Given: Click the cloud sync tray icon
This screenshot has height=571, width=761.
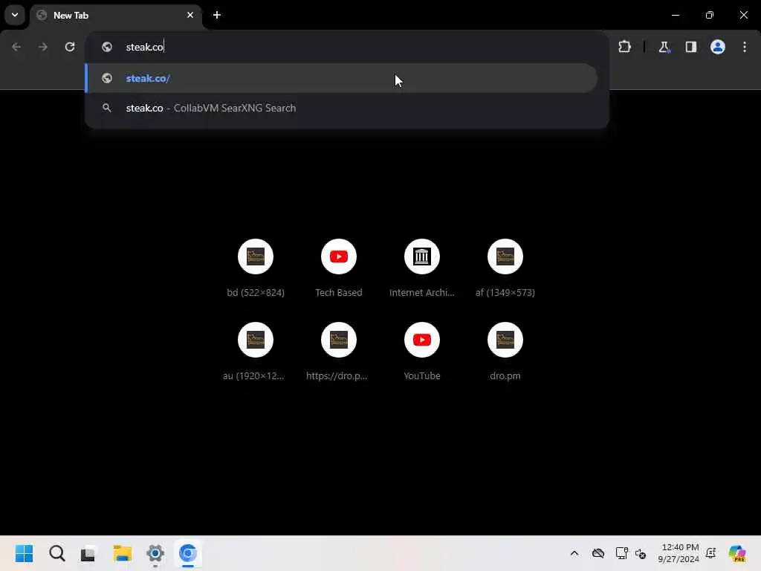Looking at the screenshot, I should [x=598, y=553].
